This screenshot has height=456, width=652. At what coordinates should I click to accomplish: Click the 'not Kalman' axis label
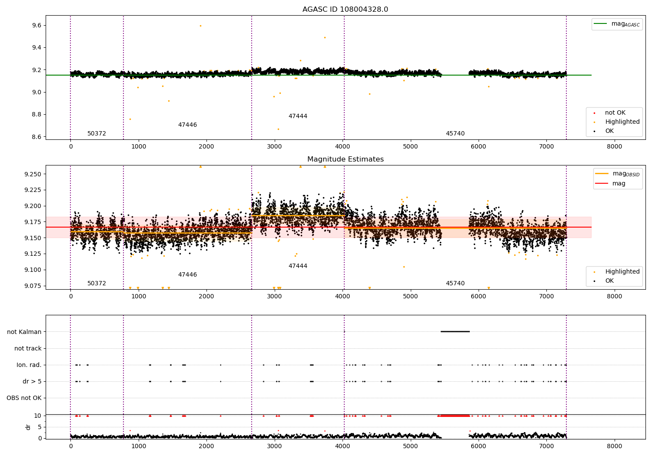(24, 332)
